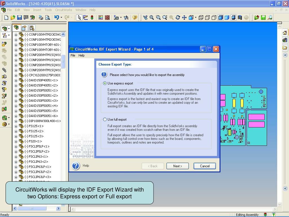
Task: Click the Open file folder icon
Action: point(13,18)
